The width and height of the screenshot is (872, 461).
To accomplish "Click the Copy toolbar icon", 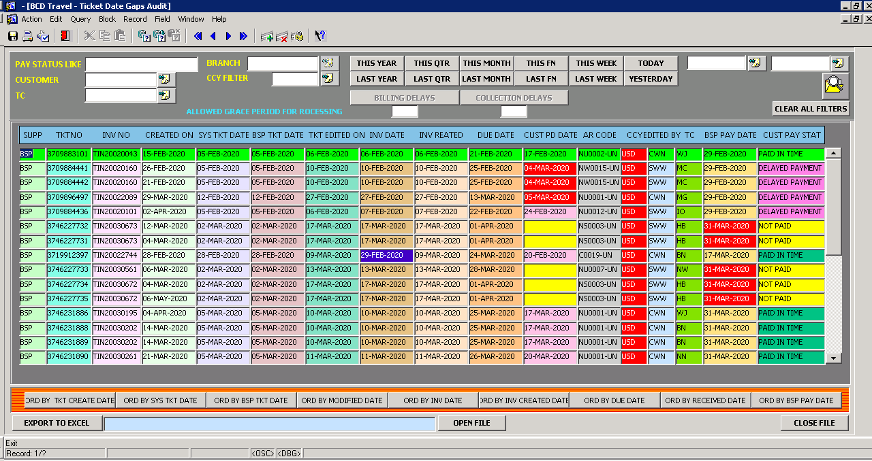I will (105, 36).
